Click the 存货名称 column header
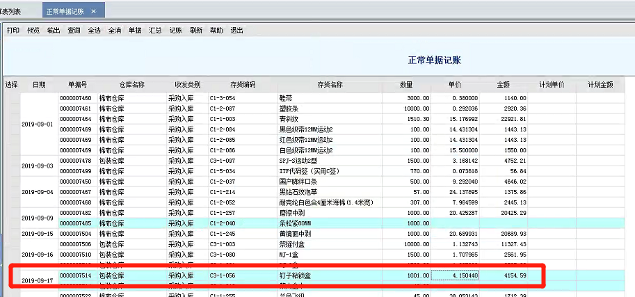The width and height of the screenshot is (635, 297). [330, 85]
